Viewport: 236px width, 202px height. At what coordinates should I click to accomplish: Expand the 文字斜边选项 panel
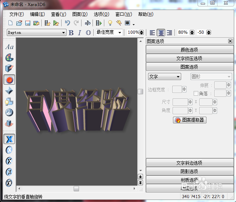[189, 163]
